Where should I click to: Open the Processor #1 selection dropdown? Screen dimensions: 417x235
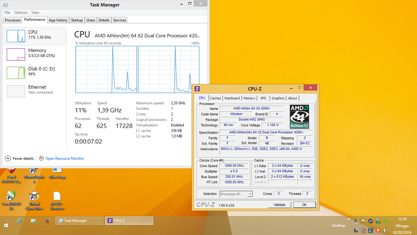tap(236, 194)
